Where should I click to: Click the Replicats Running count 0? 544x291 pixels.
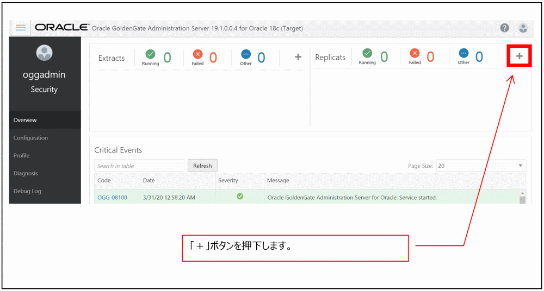384,56
